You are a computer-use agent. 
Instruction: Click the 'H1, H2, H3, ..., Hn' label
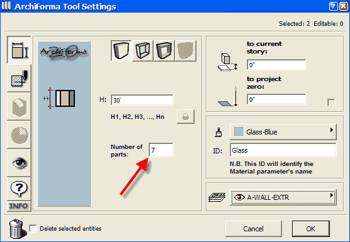[x=137, y=117]
